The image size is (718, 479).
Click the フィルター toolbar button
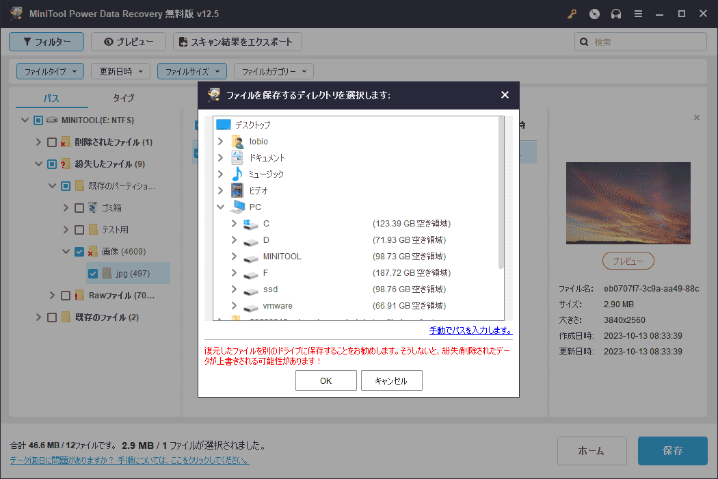pos(46,42)
